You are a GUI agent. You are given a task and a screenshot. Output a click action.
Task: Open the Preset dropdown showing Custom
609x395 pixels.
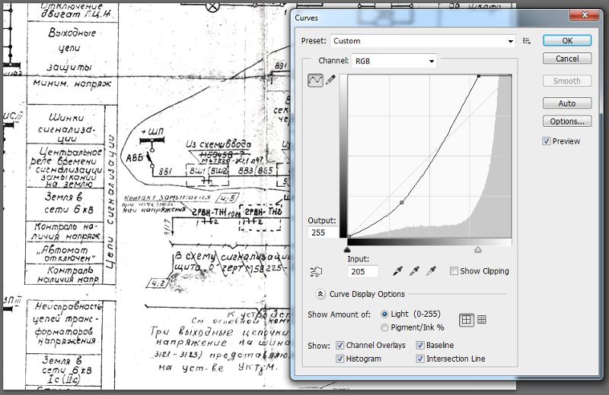coord(423,41)
